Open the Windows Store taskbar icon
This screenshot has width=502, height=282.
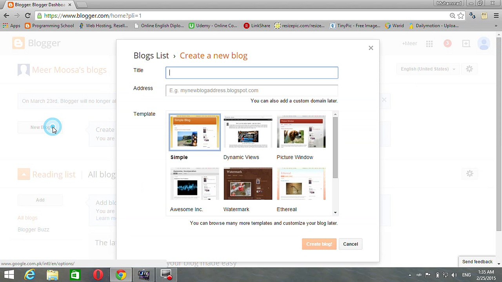tap(75, 275)
